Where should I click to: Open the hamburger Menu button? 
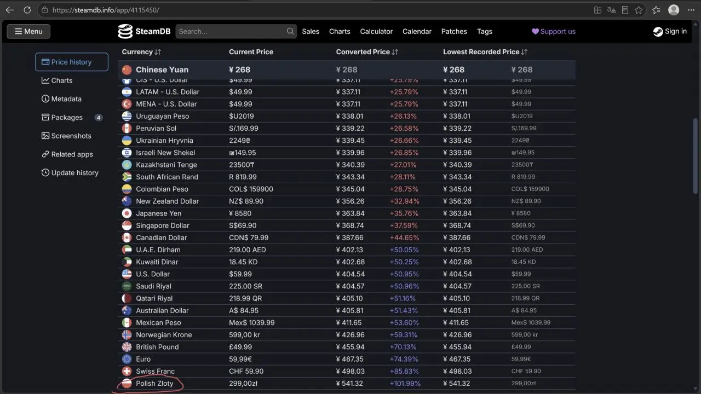[28, 31]
